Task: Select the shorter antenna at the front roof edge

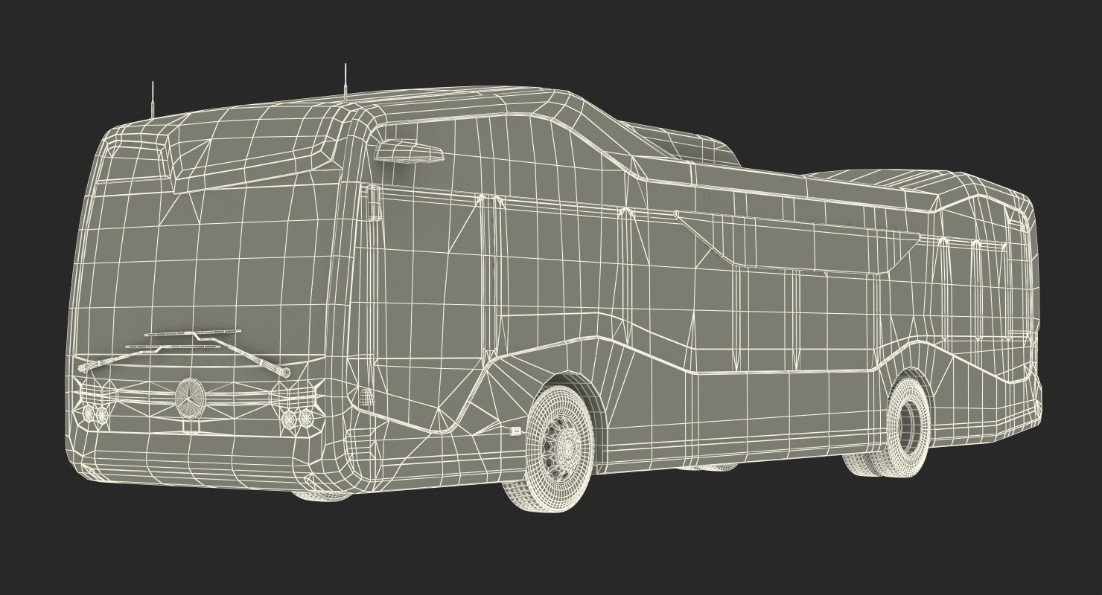Action: tap(153, 100)
